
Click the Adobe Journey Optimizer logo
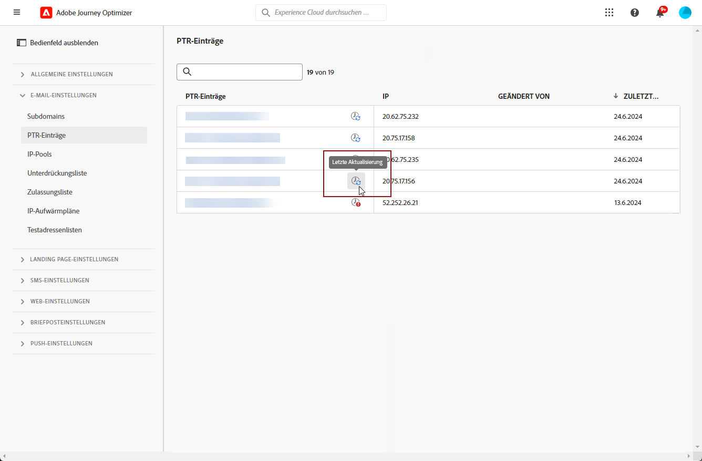coord(46,13)
